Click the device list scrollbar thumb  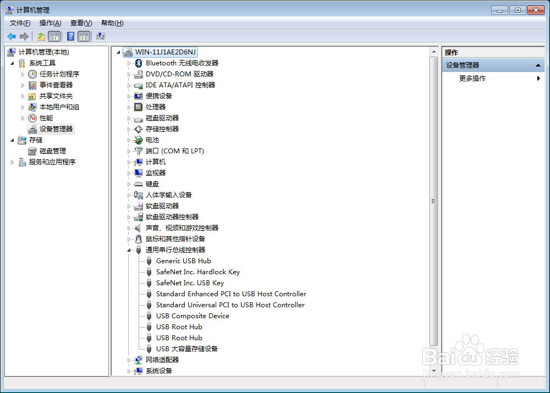click(433, 201)
